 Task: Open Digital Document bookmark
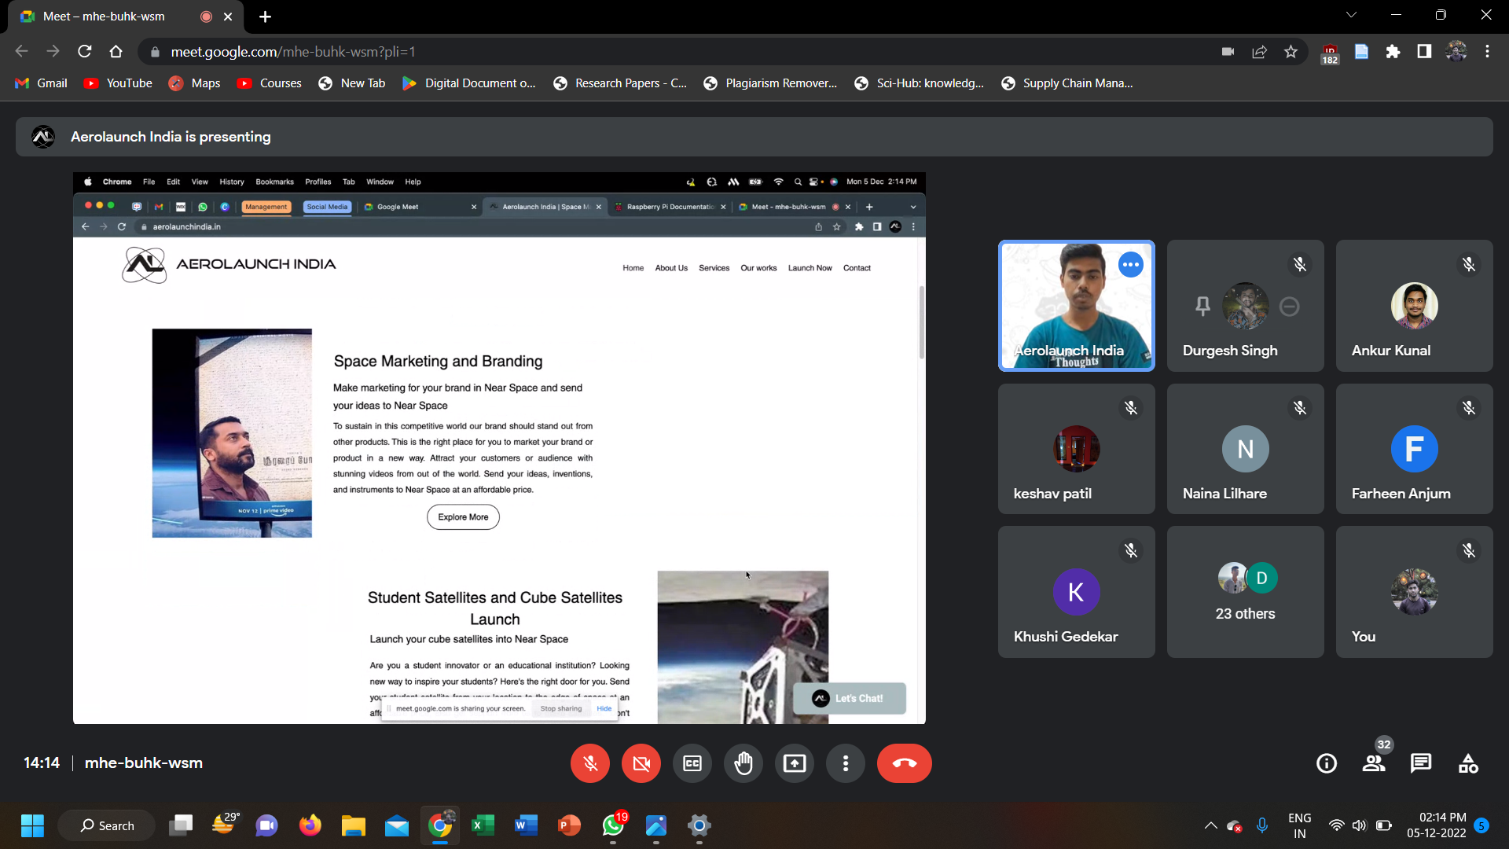[x=468, y=83]
